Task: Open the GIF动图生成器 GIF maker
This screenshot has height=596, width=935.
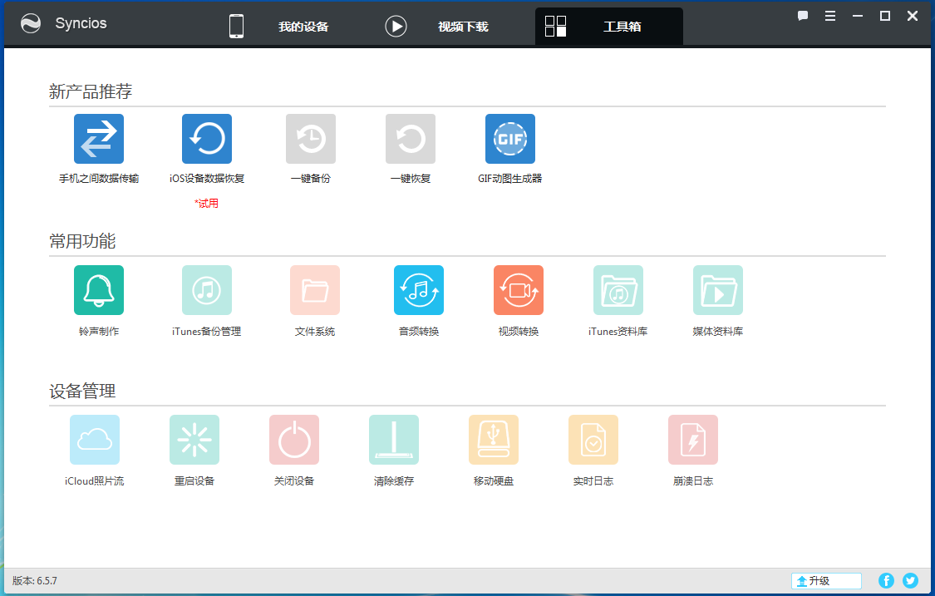Action: pos(509,139)
